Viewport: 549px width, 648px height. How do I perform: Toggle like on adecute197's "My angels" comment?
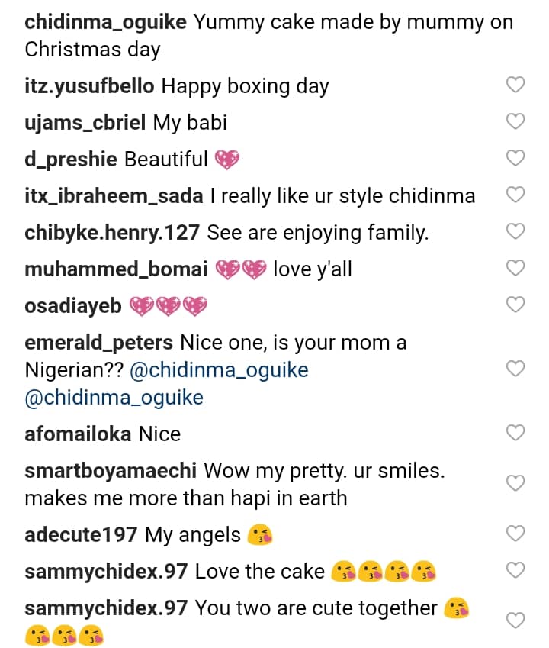pyautogui.click(x=516, y=534)
